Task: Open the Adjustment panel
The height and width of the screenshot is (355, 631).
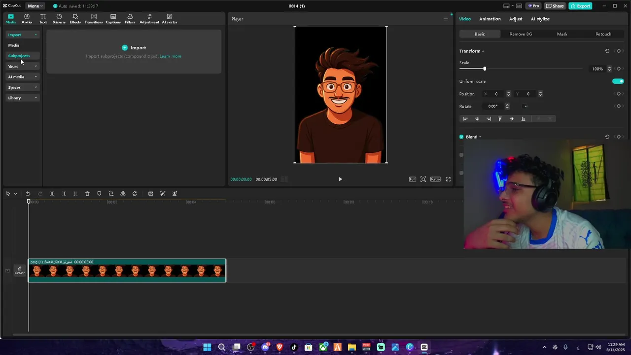Action: [149, 19]
